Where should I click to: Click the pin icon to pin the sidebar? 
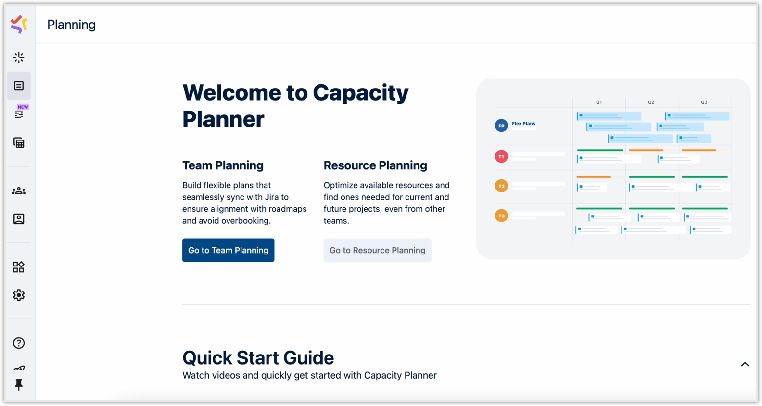pos(19,385)
